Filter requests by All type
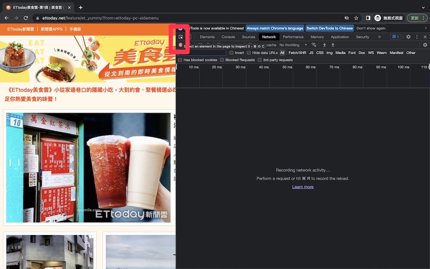Viewport: 430px width, 269px height. [282, 52]
